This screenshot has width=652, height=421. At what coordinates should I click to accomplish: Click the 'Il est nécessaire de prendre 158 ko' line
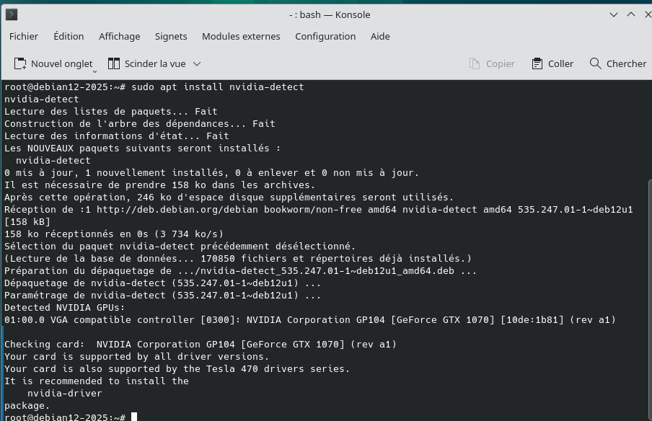click(x=159, y=185)
